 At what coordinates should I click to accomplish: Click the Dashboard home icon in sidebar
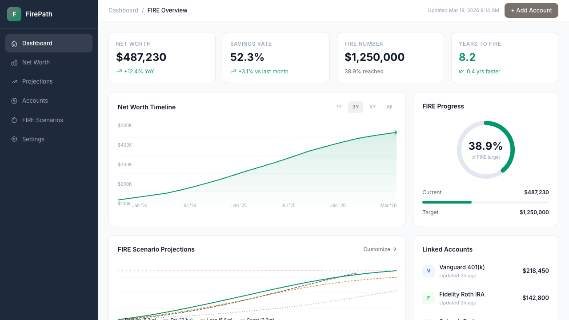14,44
